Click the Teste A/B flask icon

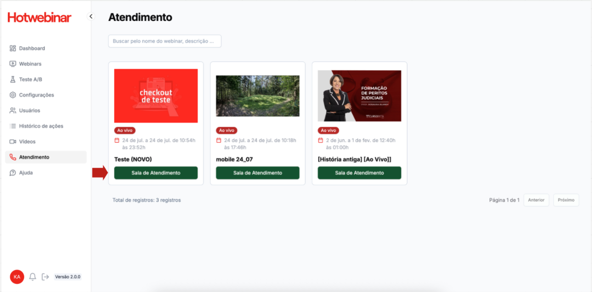pyautogui.click(x=13, y=79)
